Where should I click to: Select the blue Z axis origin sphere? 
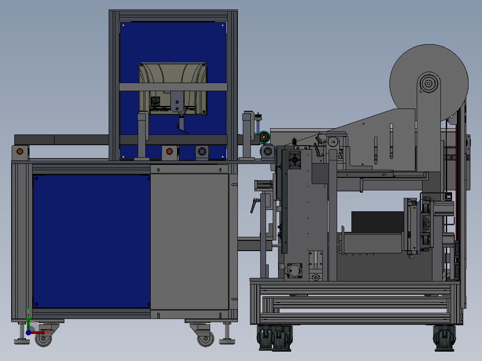28,332
